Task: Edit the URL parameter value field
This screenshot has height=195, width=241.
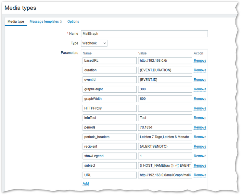Action: click(165, 175)
